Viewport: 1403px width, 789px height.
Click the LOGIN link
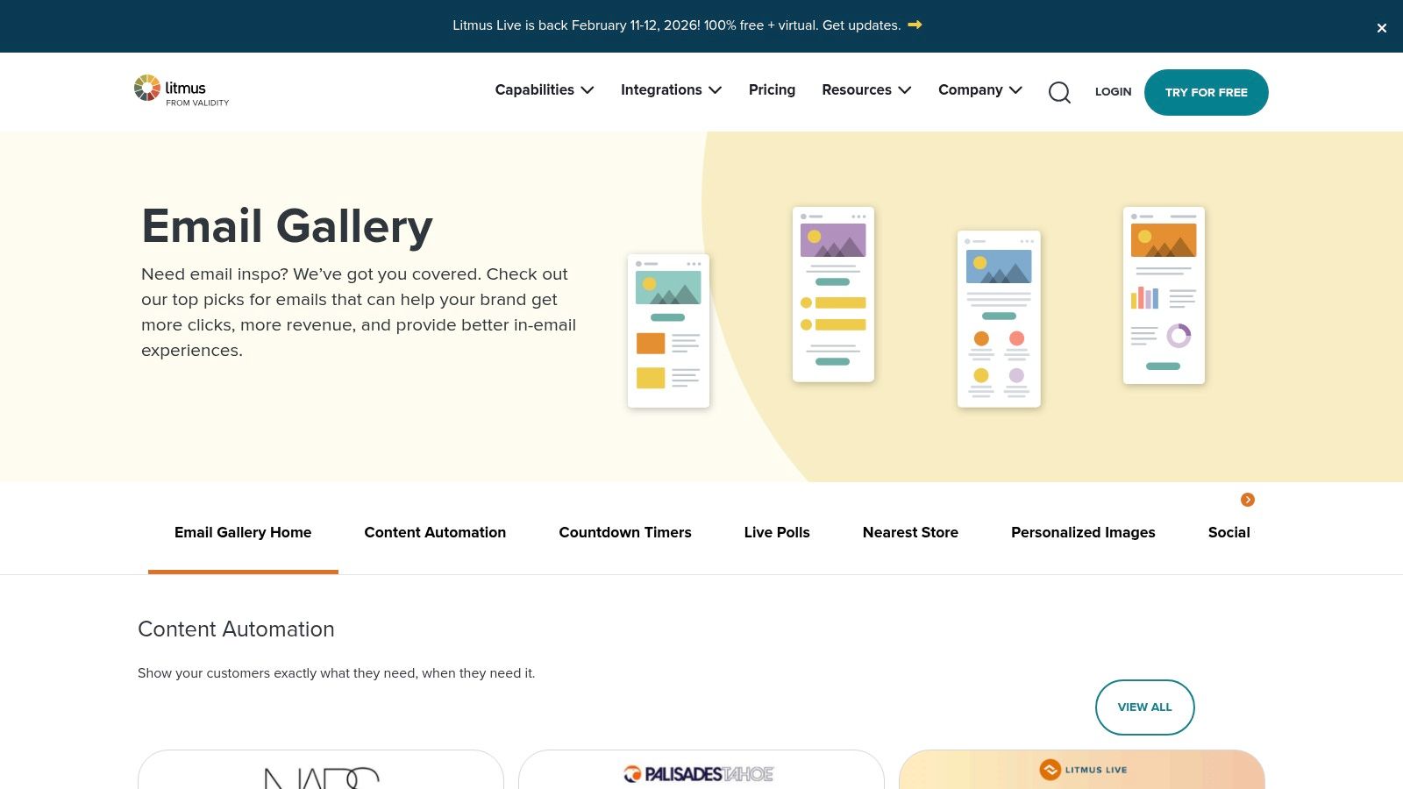click(1113, 91)
